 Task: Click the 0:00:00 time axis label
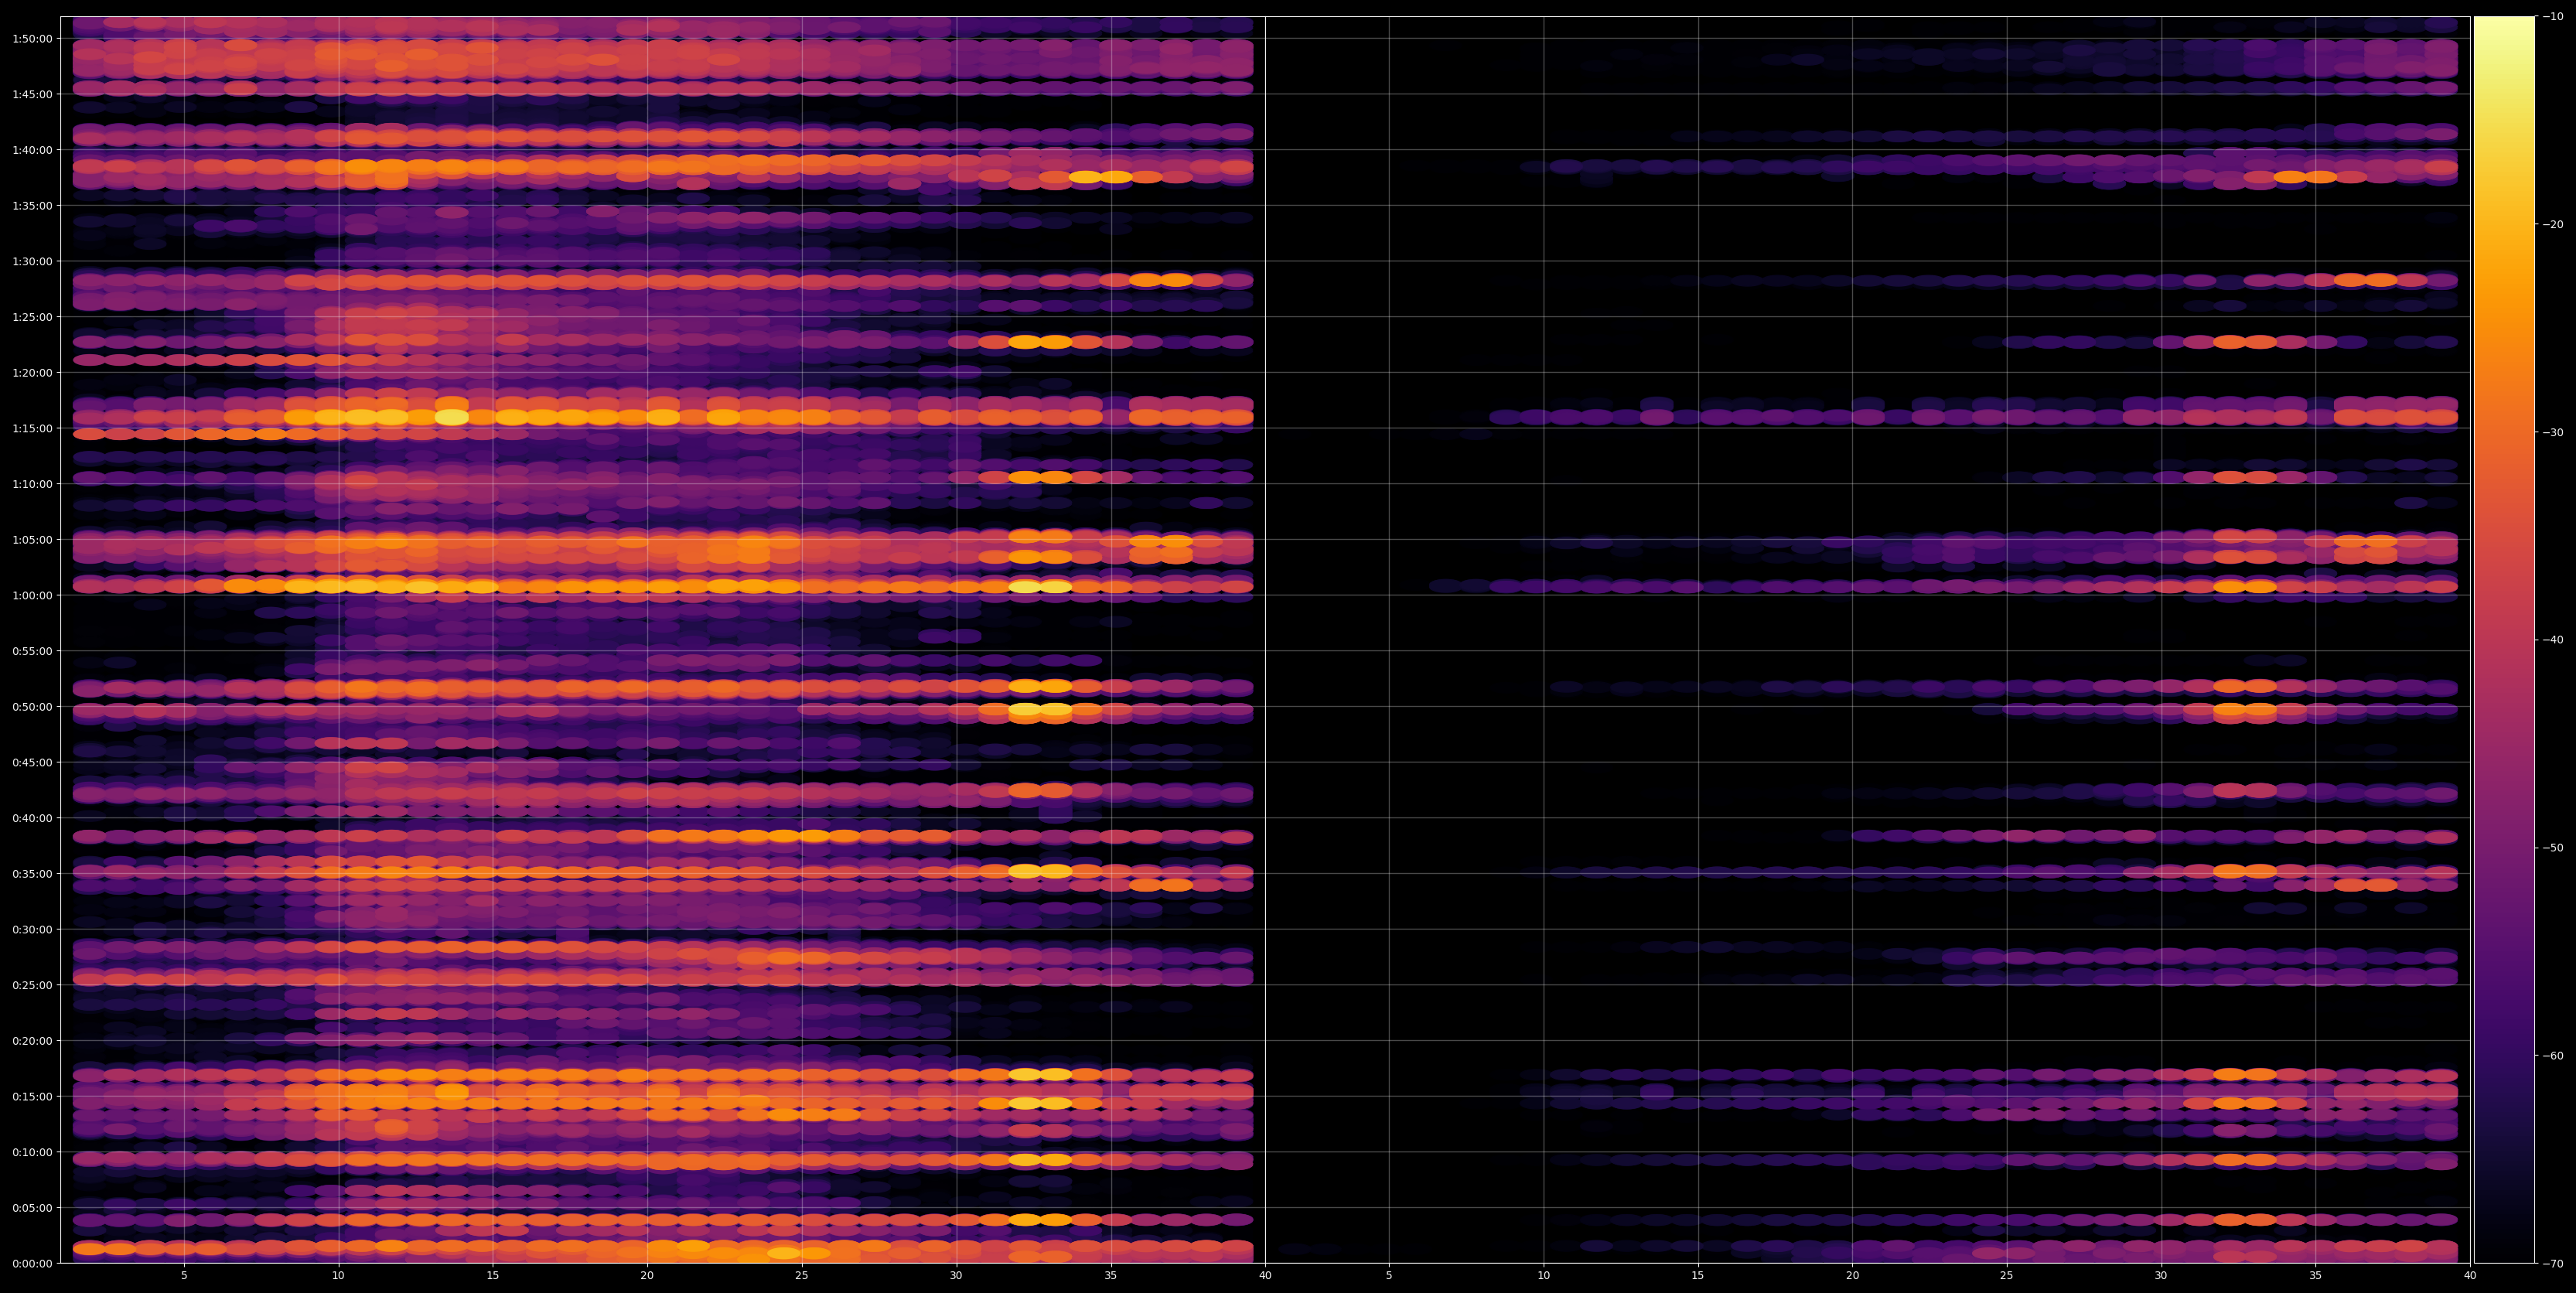pos(31,1263)
